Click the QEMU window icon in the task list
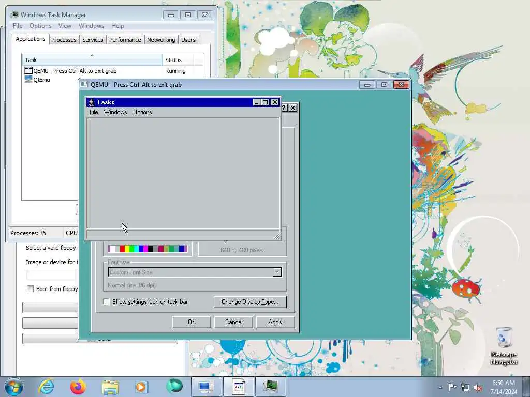Screen dimensions: 530x397 tap(28, 70)
